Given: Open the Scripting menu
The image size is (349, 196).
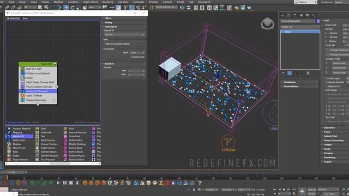Looking at the screenshot, I should click(153, 2).
